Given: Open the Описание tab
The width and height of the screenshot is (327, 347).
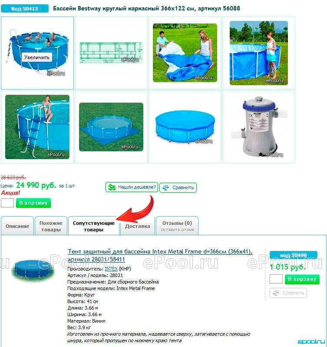Looking at the screenshot, I should 17,226.
